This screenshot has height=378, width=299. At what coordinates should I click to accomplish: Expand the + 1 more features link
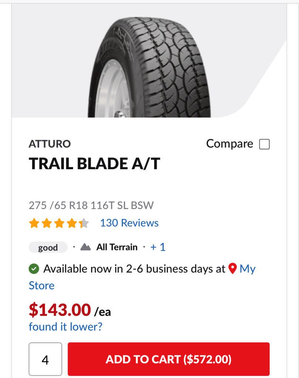pyautogui.click(x=158, y=247)
